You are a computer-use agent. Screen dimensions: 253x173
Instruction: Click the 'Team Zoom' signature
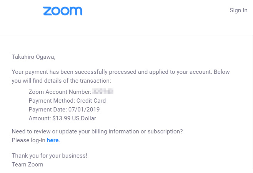28,165
